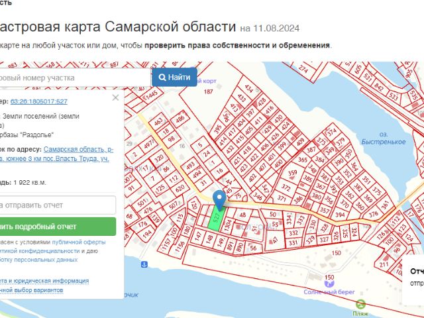Screen dimensions: 424x318
Task: Select parcel 1445 on the map
Action: point(152,94)
